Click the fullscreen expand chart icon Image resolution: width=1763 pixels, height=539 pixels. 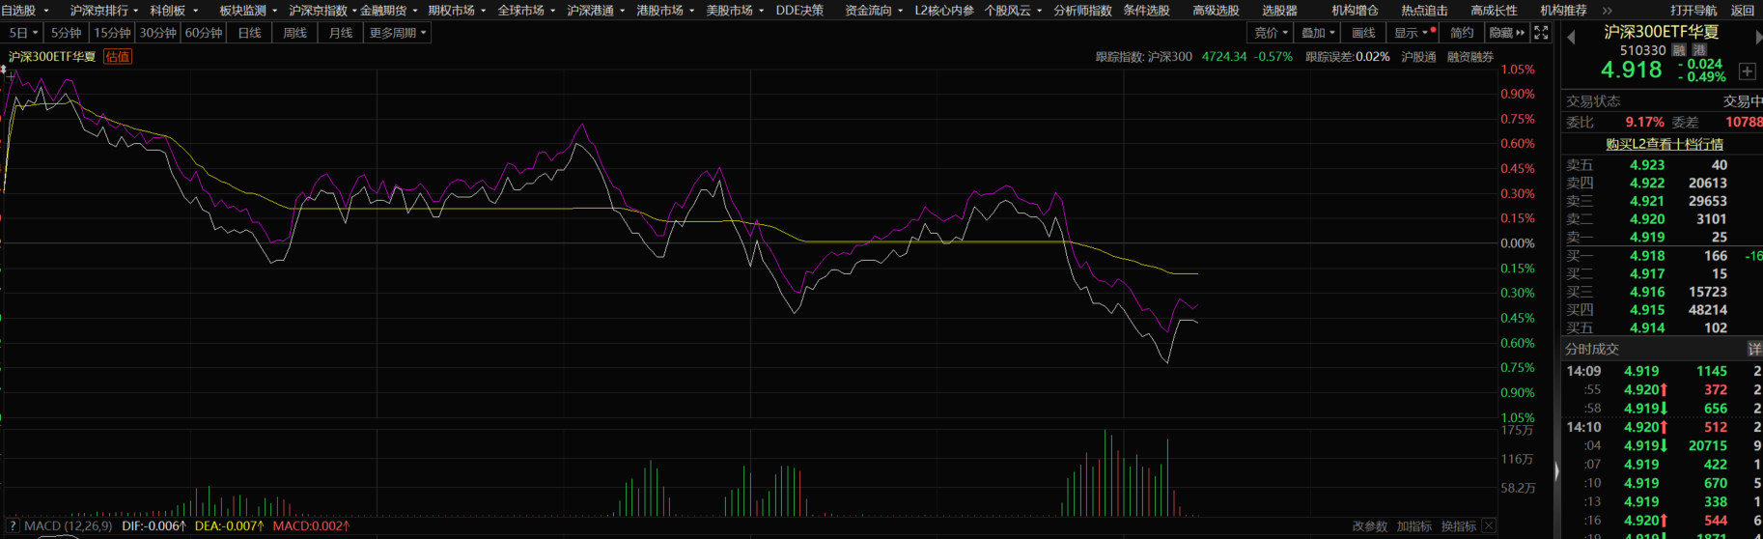[1541, 33]
